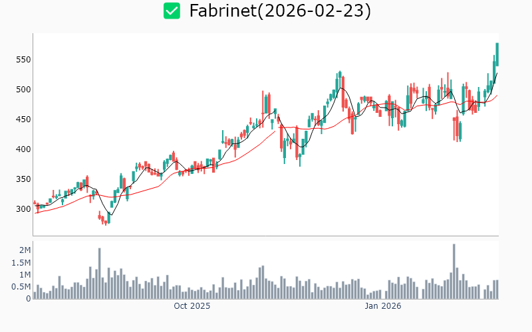Click the last green candlestick at far right
Image resolution: width=532 pixels, height=332 pixels.
pos(497,53)
